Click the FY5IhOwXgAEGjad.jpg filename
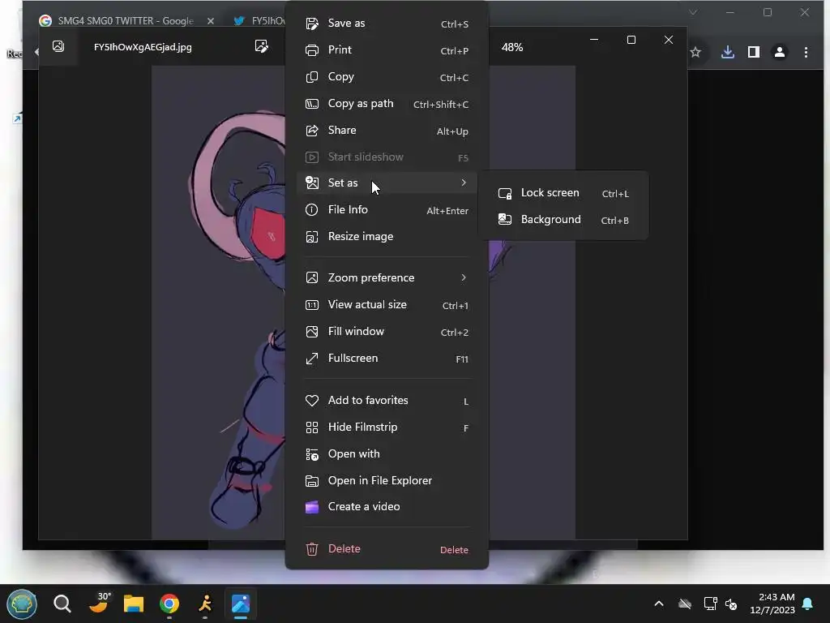Image resolution: width=830 pixels, height=623 pixels. coord(143,47)
